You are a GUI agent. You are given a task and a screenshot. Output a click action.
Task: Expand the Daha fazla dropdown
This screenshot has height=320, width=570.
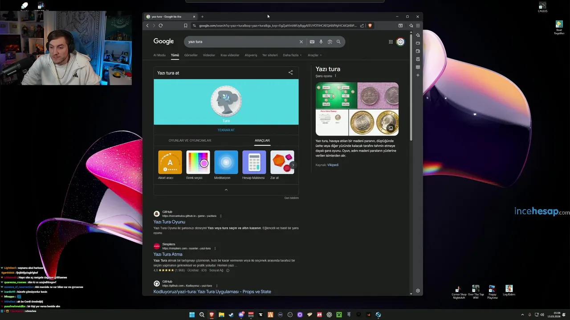pos(292,55)
